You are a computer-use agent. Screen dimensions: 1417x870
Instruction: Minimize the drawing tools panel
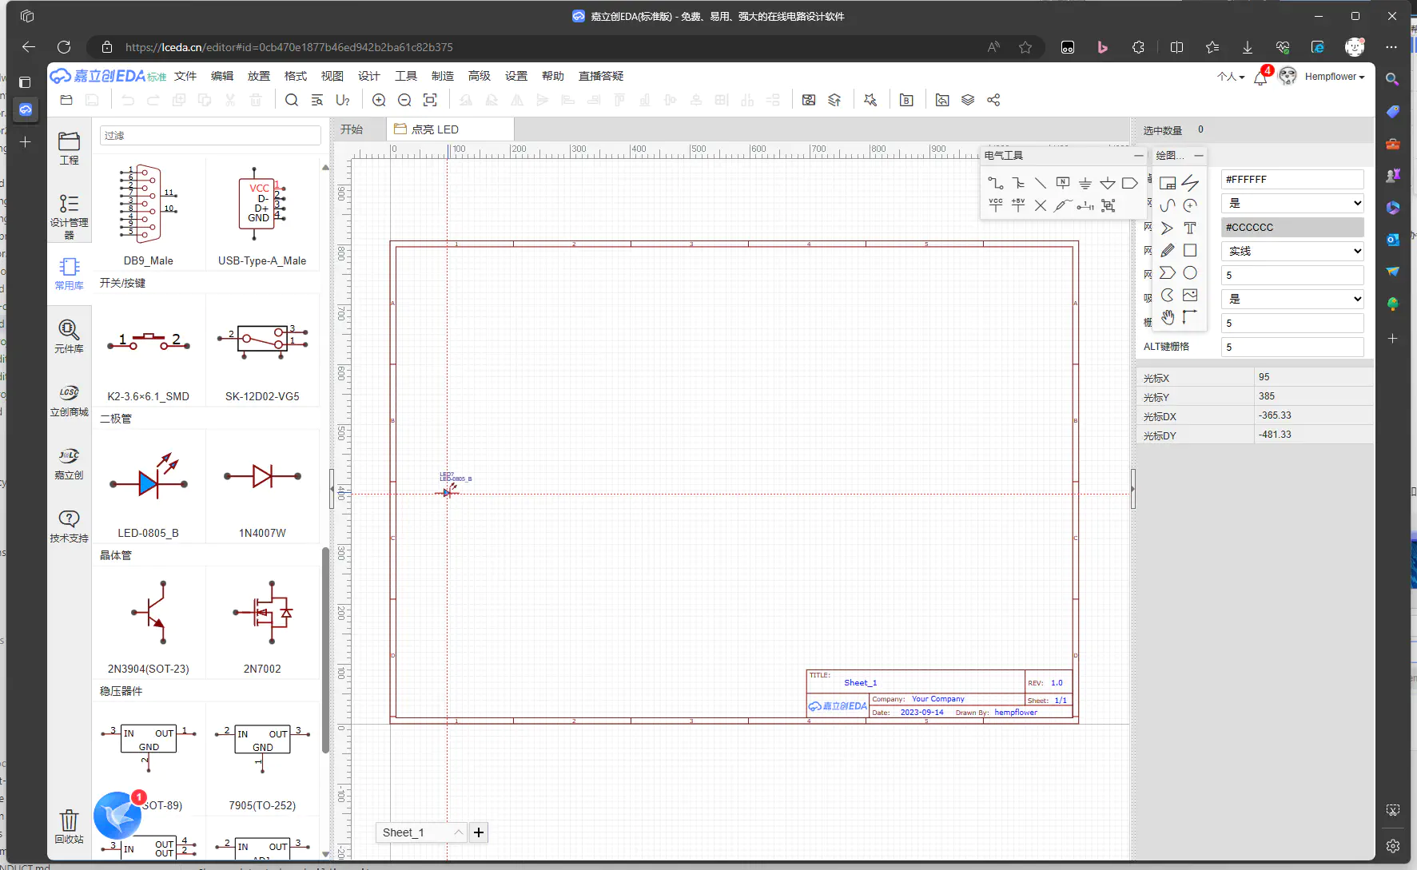coord(1199,155)
